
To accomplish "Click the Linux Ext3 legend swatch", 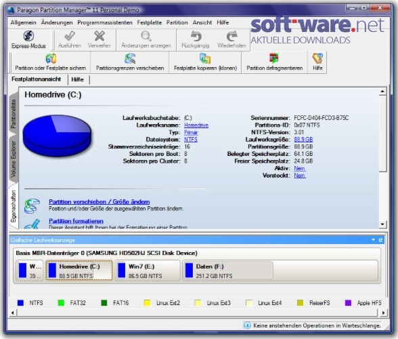I will pyautogui.click(x=198, y=303).
